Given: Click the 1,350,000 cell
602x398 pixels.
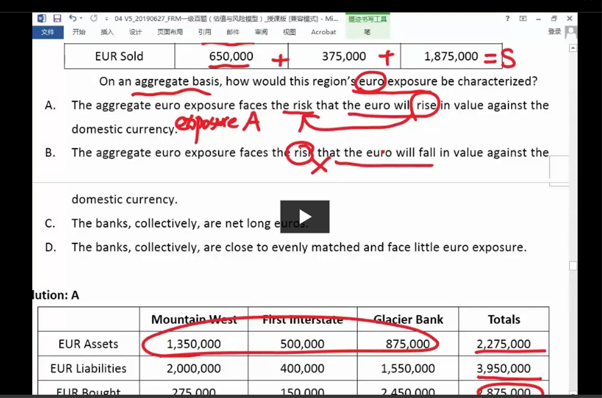Looking at the screenshot, I should (x=194, y=344).
